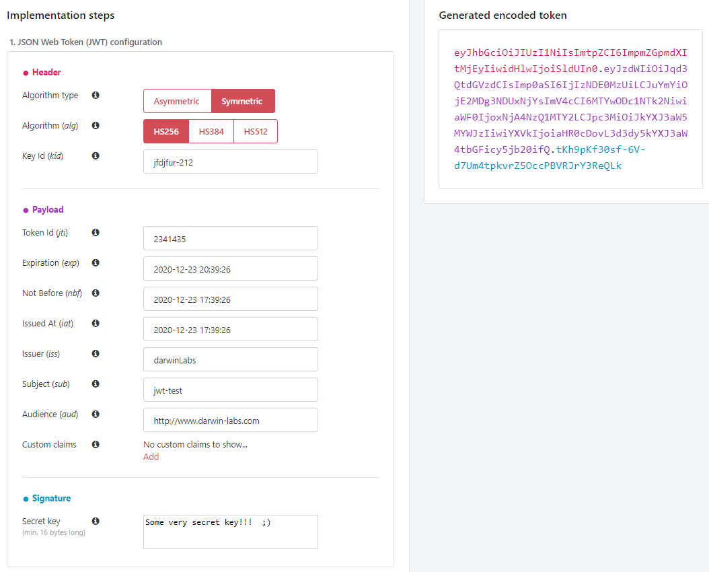Click Add to create a custom claim
Screen dimensions: 709x572
(151, 456)
